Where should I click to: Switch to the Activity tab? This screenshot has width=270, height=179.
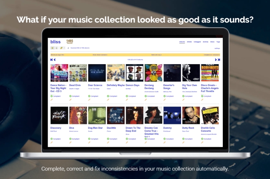coord(206,42)
